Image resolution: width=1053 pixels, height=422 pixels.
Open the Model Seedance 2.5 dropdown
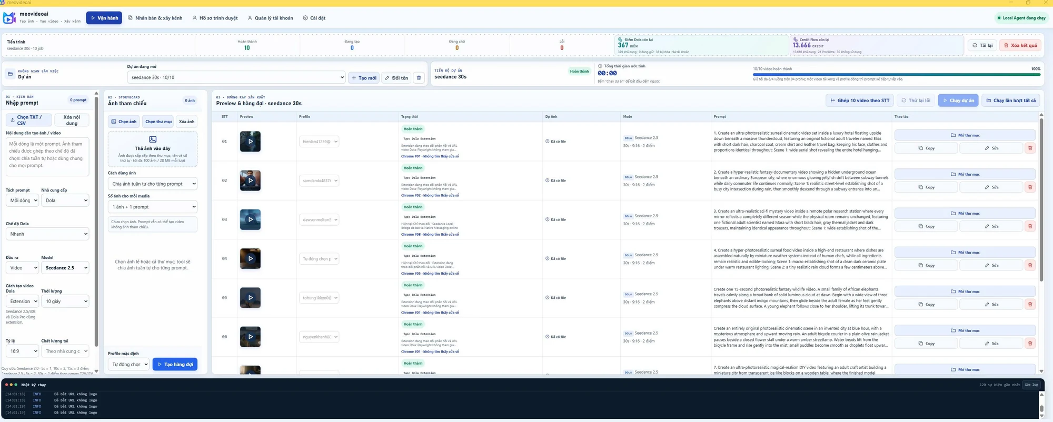(65, 268)
